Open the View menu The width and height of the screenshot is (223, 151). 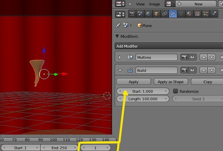140,4
